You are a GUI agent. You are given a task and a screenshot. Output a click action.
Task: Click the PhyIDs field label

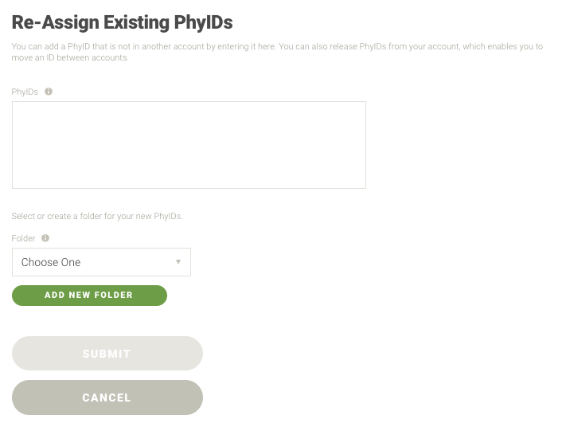coord(25,92)
